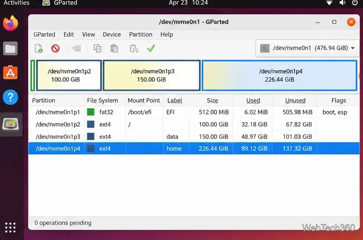Click the Resize/Move toolbar icon
363x240 pixels.
76,48
